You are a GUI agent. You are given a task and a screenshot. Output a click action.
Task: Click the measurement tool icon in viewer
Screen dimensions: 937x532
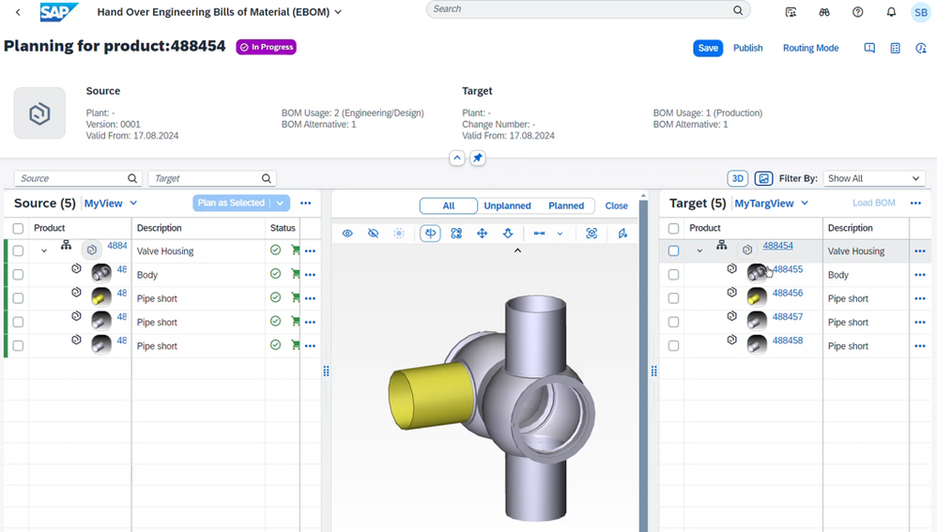(539, 234)
